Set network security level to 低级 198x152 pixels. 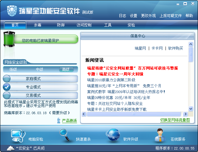tap(13, 69)
